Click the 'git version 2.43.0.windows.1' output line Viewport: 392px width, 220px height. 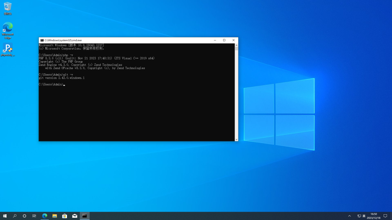[62, 78]
